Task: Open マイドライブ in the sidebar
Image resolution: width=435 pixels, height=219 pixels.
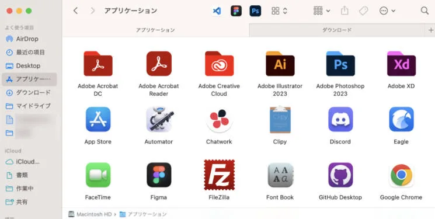Action: 29,106
